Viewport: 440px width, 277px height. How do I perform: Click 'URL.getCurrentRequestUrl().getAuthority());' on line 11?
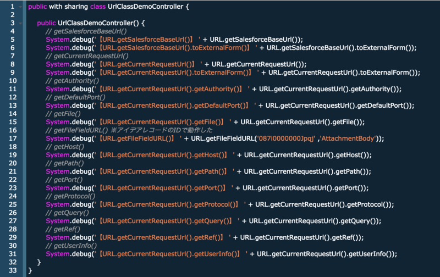[x=331, y=89]
